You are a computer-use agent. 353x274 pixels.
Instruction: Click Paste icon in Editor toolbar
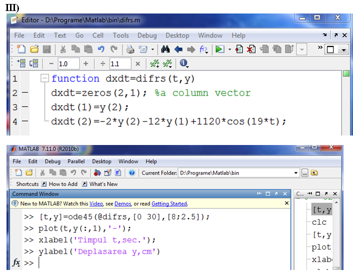click(88, 49)
